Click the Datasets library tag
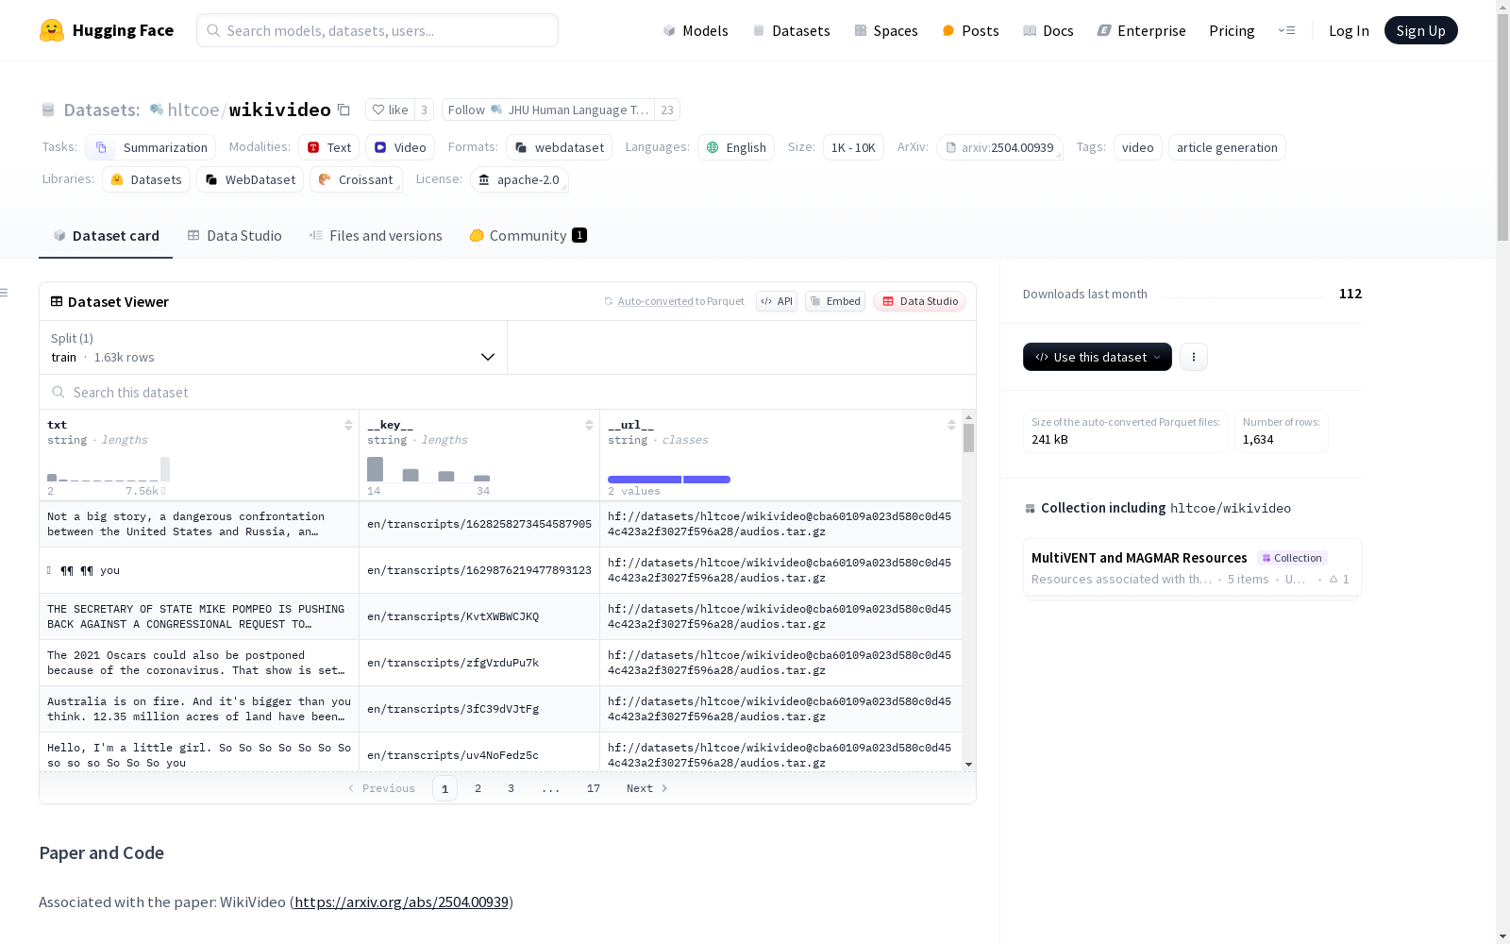Screen dimensions: 1510x944 click(x=146, y=179)
